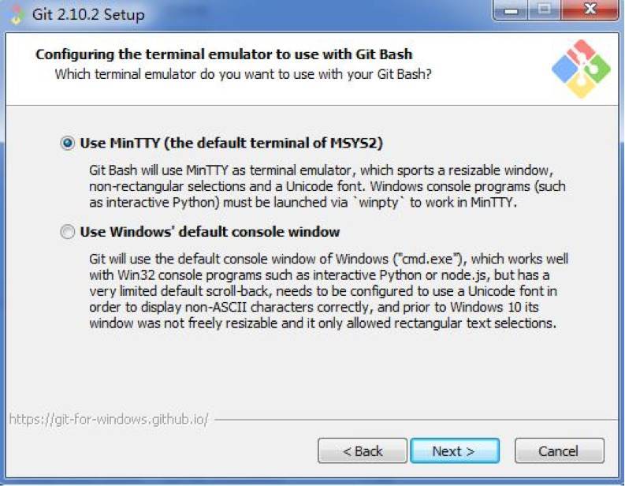This screenshot has width=625, height=486.
Task: Click the disabled maximize window button
Action: [x=544, y=10]
